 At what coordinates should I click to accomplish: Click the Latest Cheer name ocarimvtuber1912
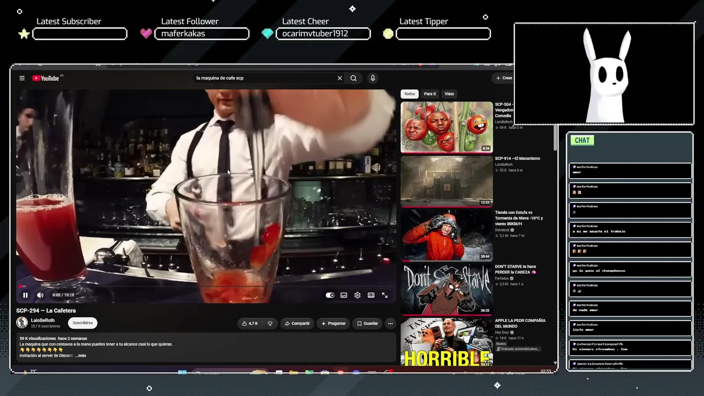click(315, 34)
